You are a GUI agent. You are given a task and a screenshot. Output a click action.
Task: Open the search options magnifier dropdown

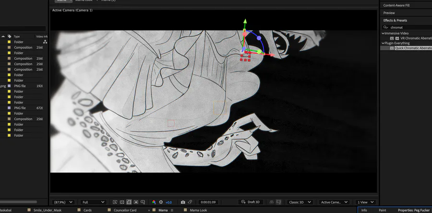coord(386,27)
